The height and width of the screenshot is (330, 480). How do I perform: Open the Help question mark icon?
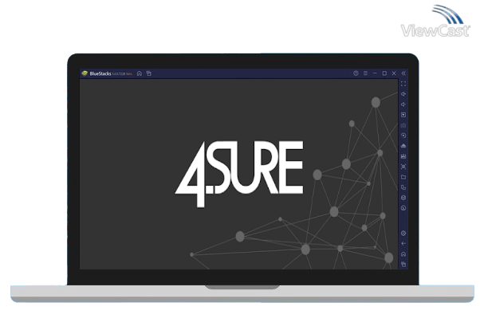click(x=356, y=73)
